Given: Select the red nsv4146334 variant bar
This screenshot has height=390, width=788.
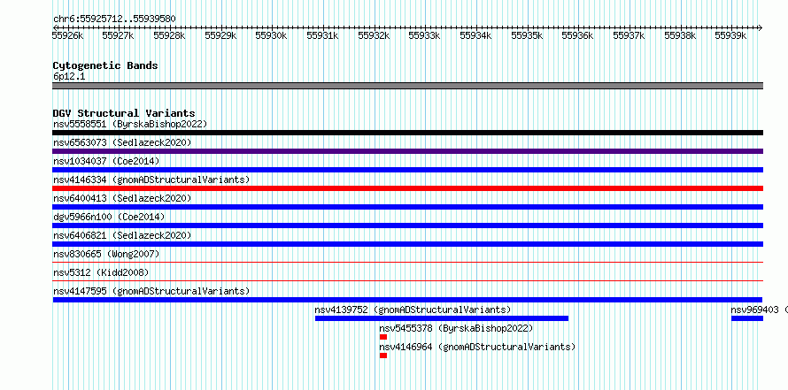Looking at the screenshot, I should 407,188.
